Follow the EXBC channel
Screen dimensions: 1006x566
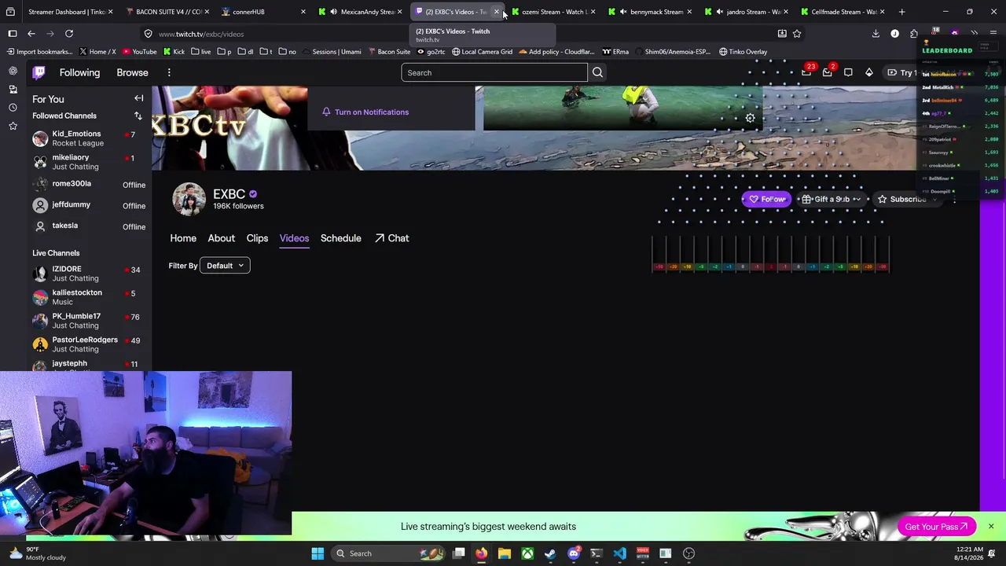(767, 199)
